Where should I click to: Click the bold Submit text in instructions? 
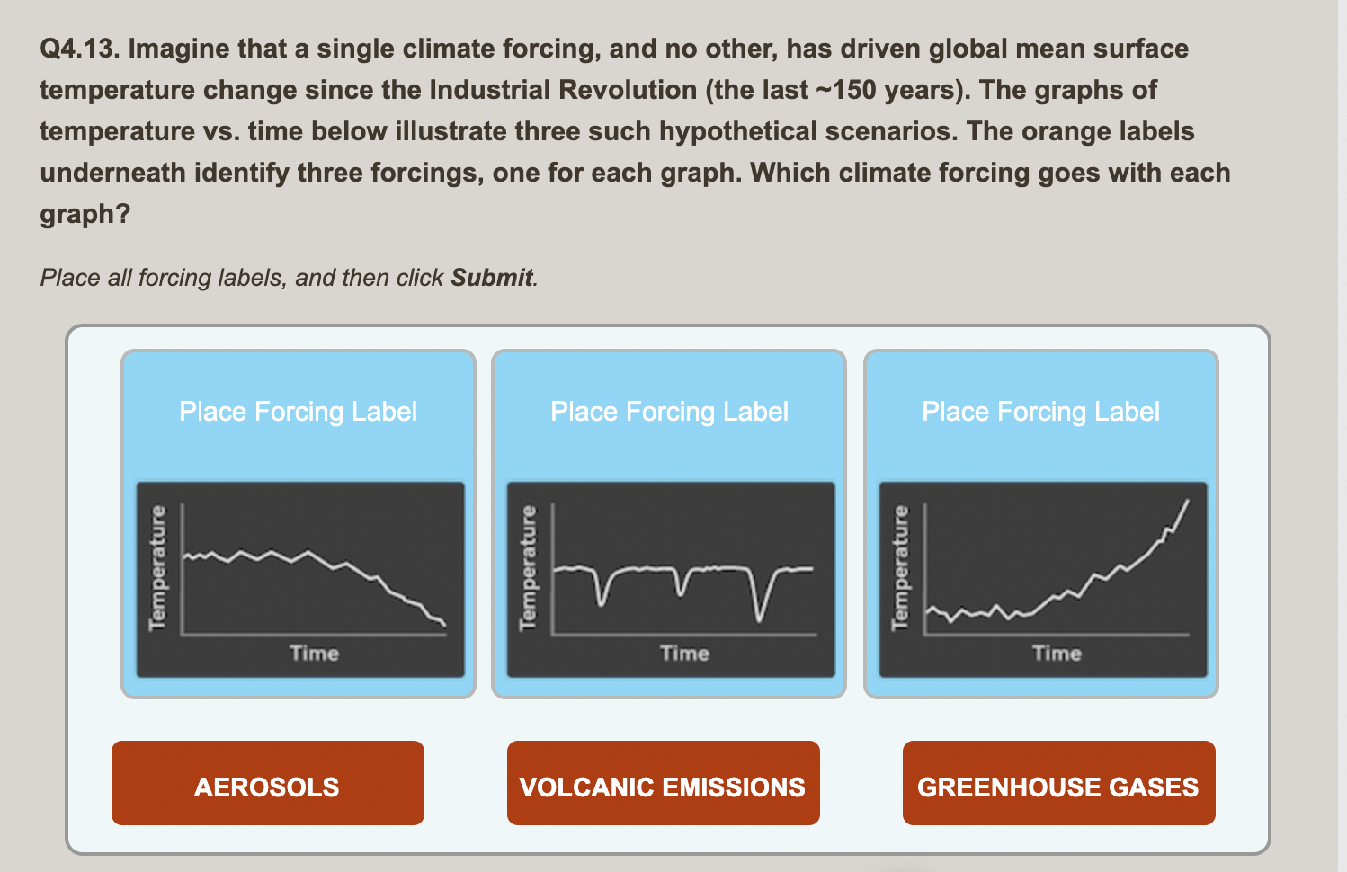[493, 278]
